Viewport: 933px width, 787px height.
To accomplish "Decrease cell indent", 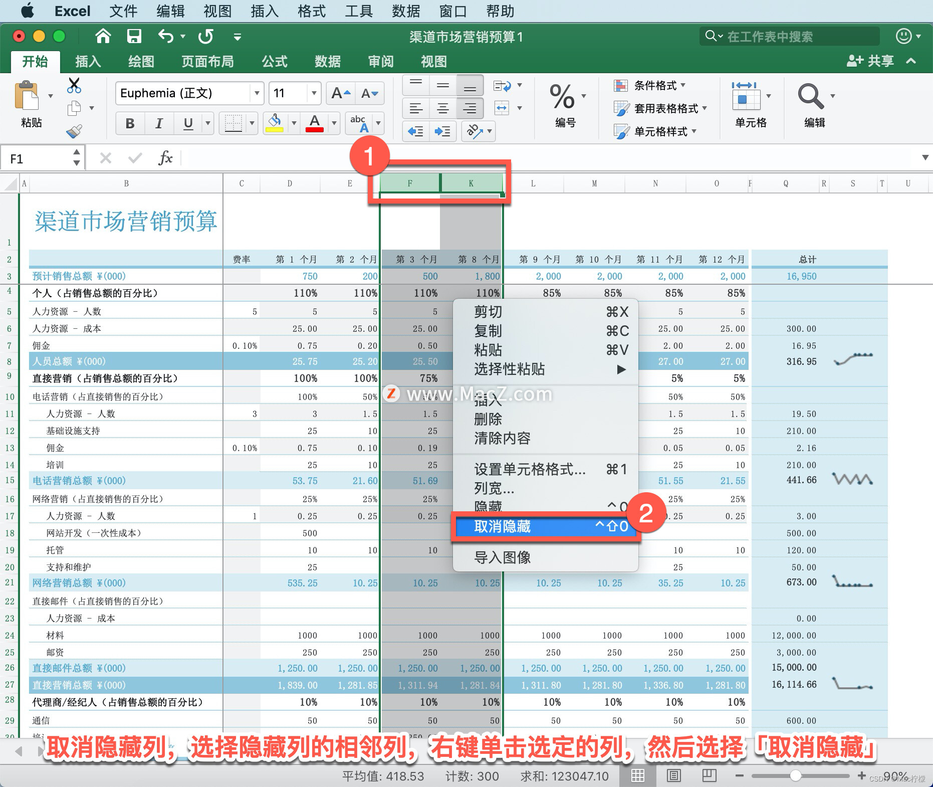I will [x=415, y=131].
